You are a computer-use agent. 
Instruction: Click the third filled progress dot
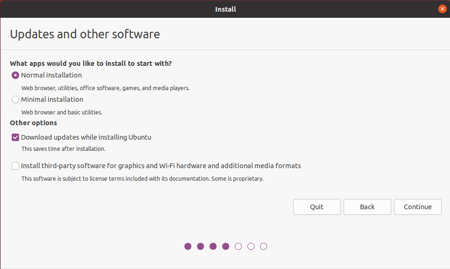[213, 246]
